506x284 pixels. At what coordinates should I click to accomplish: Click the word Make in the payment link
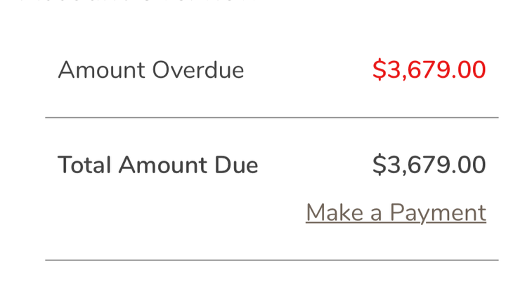click(x=335, y=213)
